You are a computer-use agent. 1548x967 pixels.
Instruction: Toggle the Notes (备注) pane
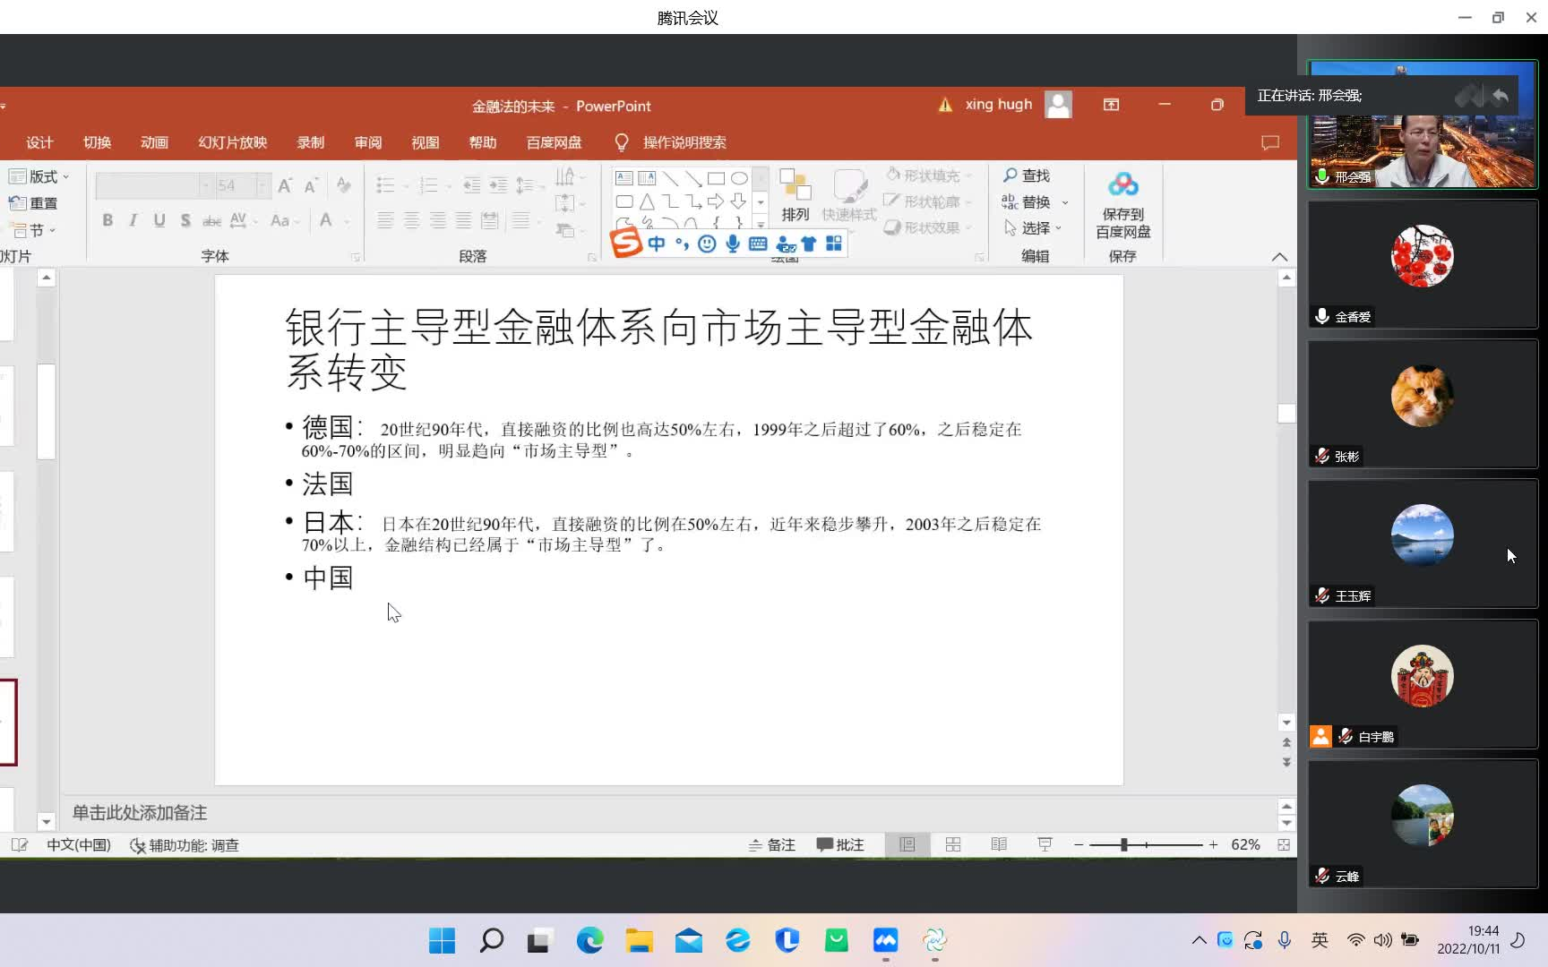tap(772, 844)
